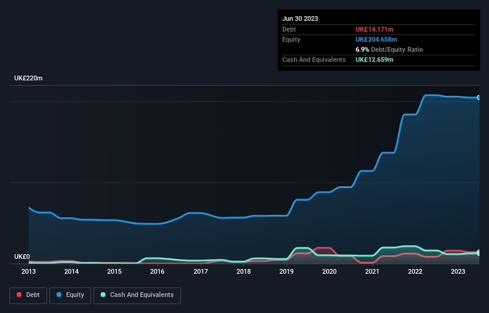Click the Equity row label in tooltip
The height and width of the screenshot is (313, 489).
(x=291, y=39)
